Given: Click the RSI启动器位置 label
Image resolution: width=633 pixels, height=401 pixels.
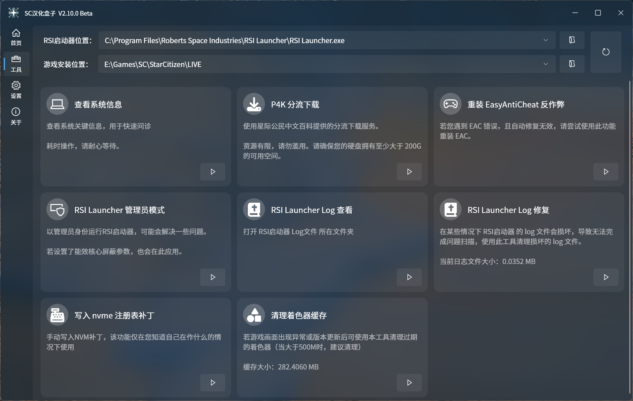Looking at the screenshot, I should click(68, 40).
